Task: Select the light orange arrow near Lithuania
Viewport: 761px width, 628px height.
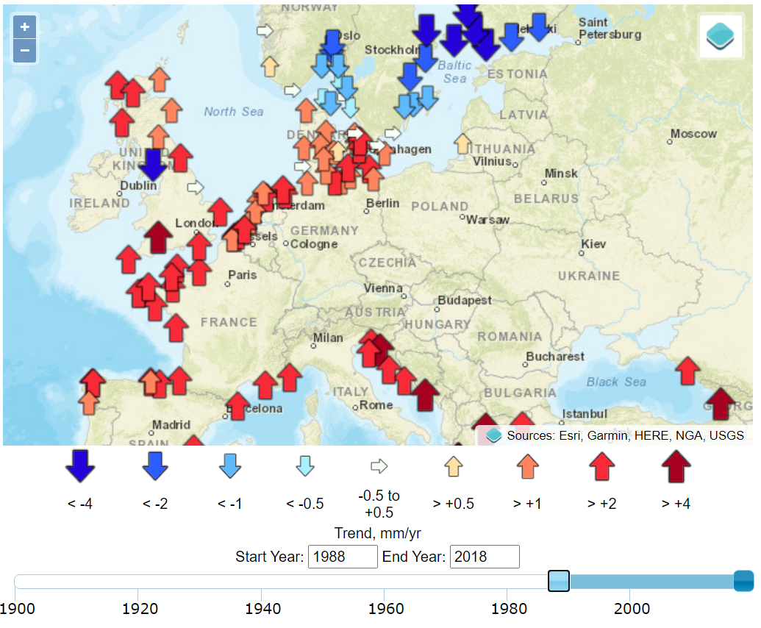Action: (x=462, y=143)
